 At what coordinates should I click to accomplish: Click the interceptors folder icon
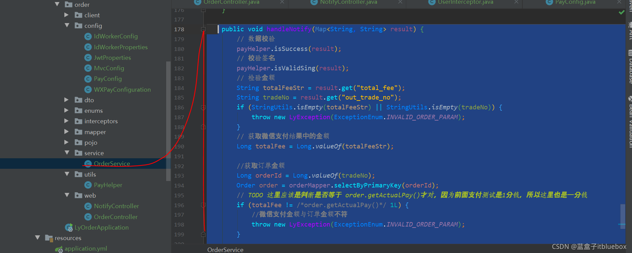(79, 121)
